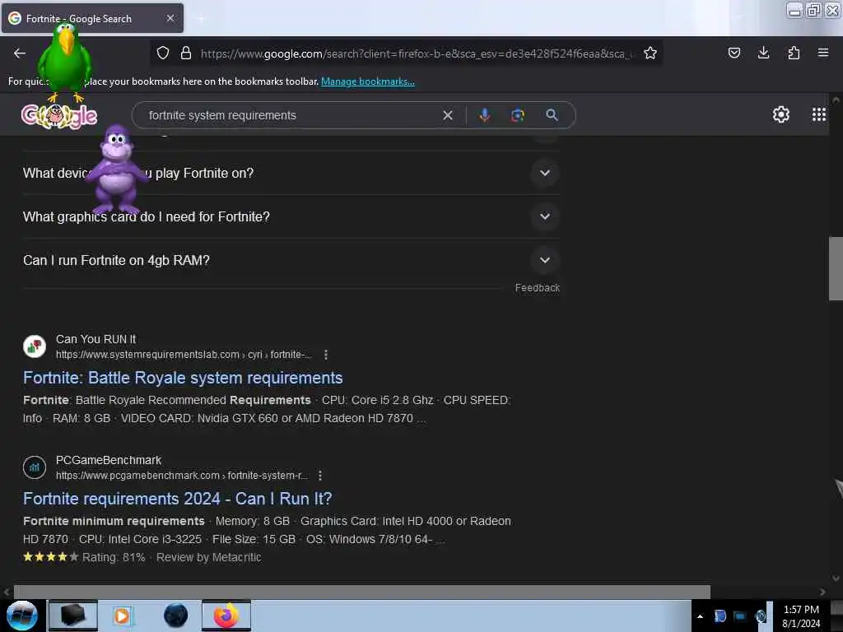The image size is (843, 632).
Task: Select the Fortnite - Google Search tab
Action: [x=92, y=18]
